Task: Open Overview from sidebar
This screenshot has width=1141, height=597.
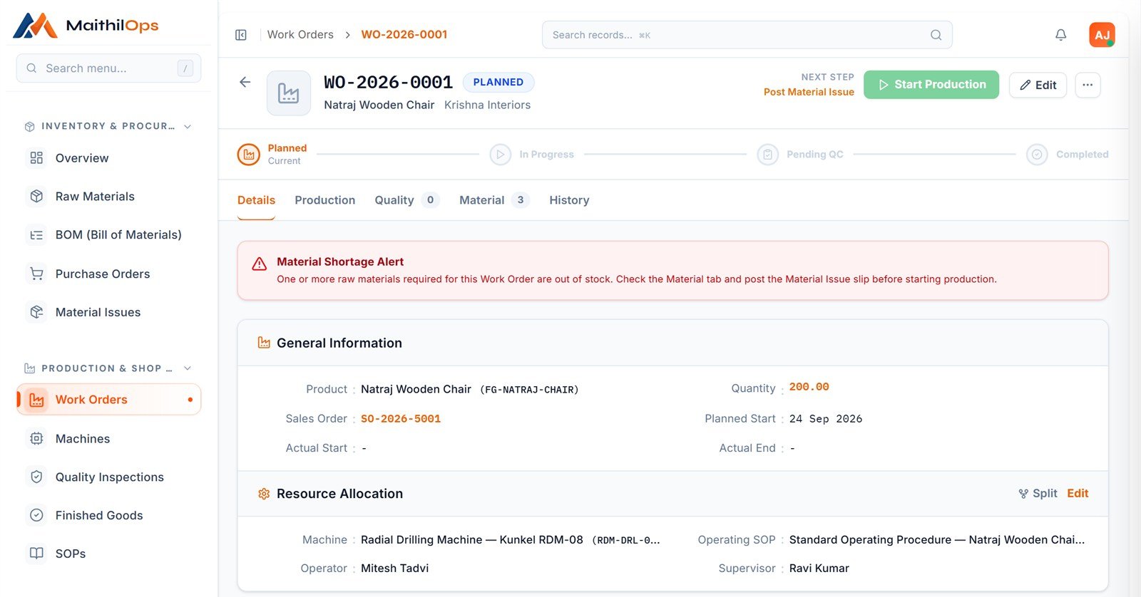Action: point(108,158)
